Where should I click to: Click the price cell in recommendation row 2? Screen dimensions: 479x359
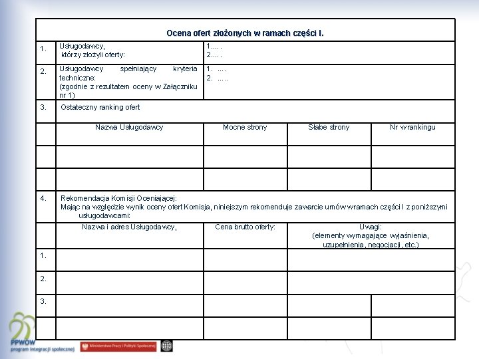245,283
